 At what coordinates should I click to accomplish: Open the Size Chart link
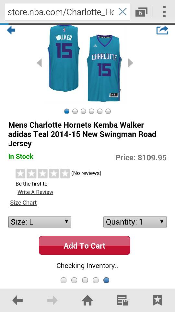pos(23,202)
